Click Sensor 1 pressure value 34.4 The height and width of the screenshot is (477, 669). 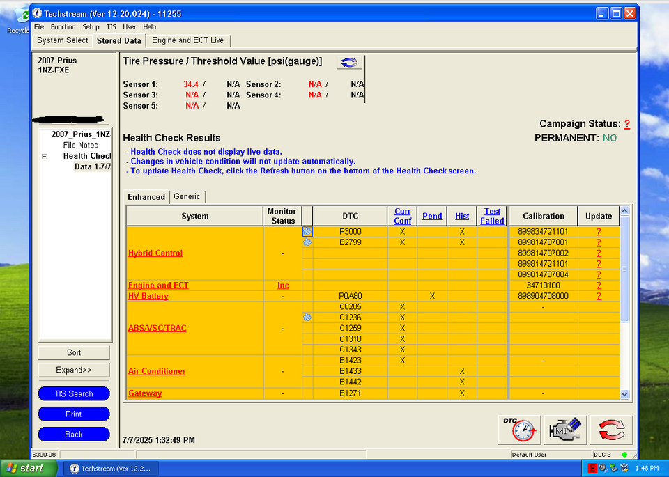[191, 84]
